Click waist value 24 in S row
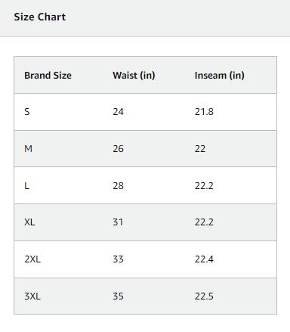This screenshot has height=332, width=290. pos(118,111)
